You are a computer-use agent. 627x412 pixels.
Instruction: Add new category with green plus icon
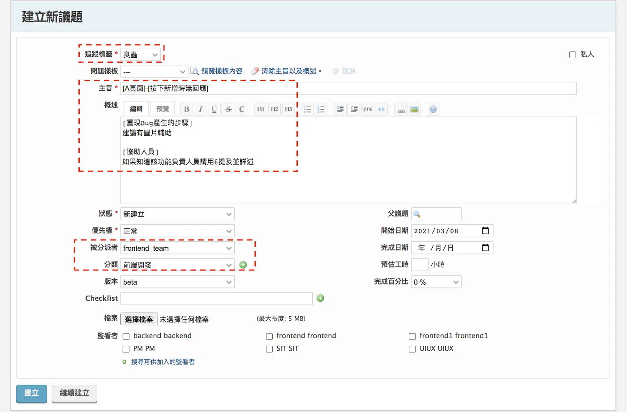tap(243, 265)
